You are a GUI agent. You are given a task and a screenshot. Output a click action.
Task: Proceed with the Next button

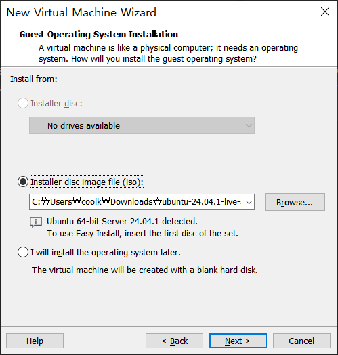(x=238, y=341)
